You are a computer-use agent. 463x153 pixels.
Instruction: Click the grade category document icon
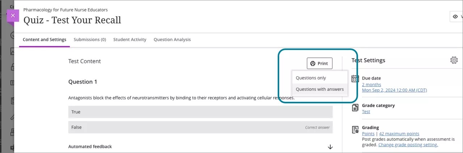(x=355, y=107)
